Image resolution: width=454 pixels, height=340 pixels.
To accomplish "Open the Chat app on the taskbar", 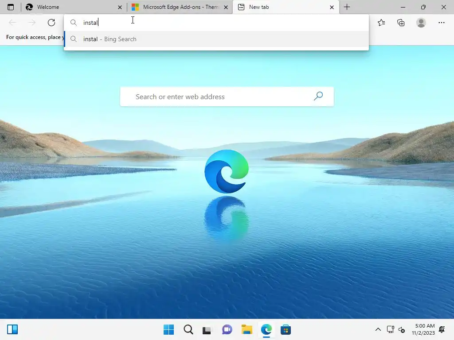I will [227, 329].
